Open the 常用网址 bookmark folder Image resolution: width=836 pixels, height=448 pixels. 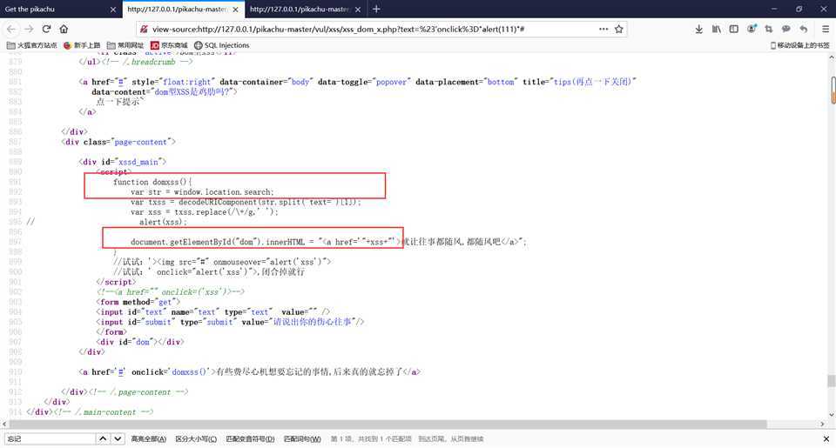click(x=125, y=45)
